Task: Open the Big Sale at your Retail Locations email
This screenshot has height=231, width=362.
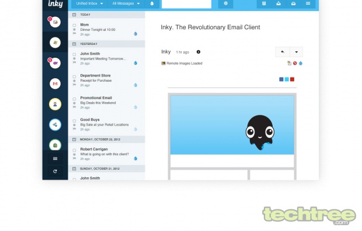Action: click(x=107, y=125)
